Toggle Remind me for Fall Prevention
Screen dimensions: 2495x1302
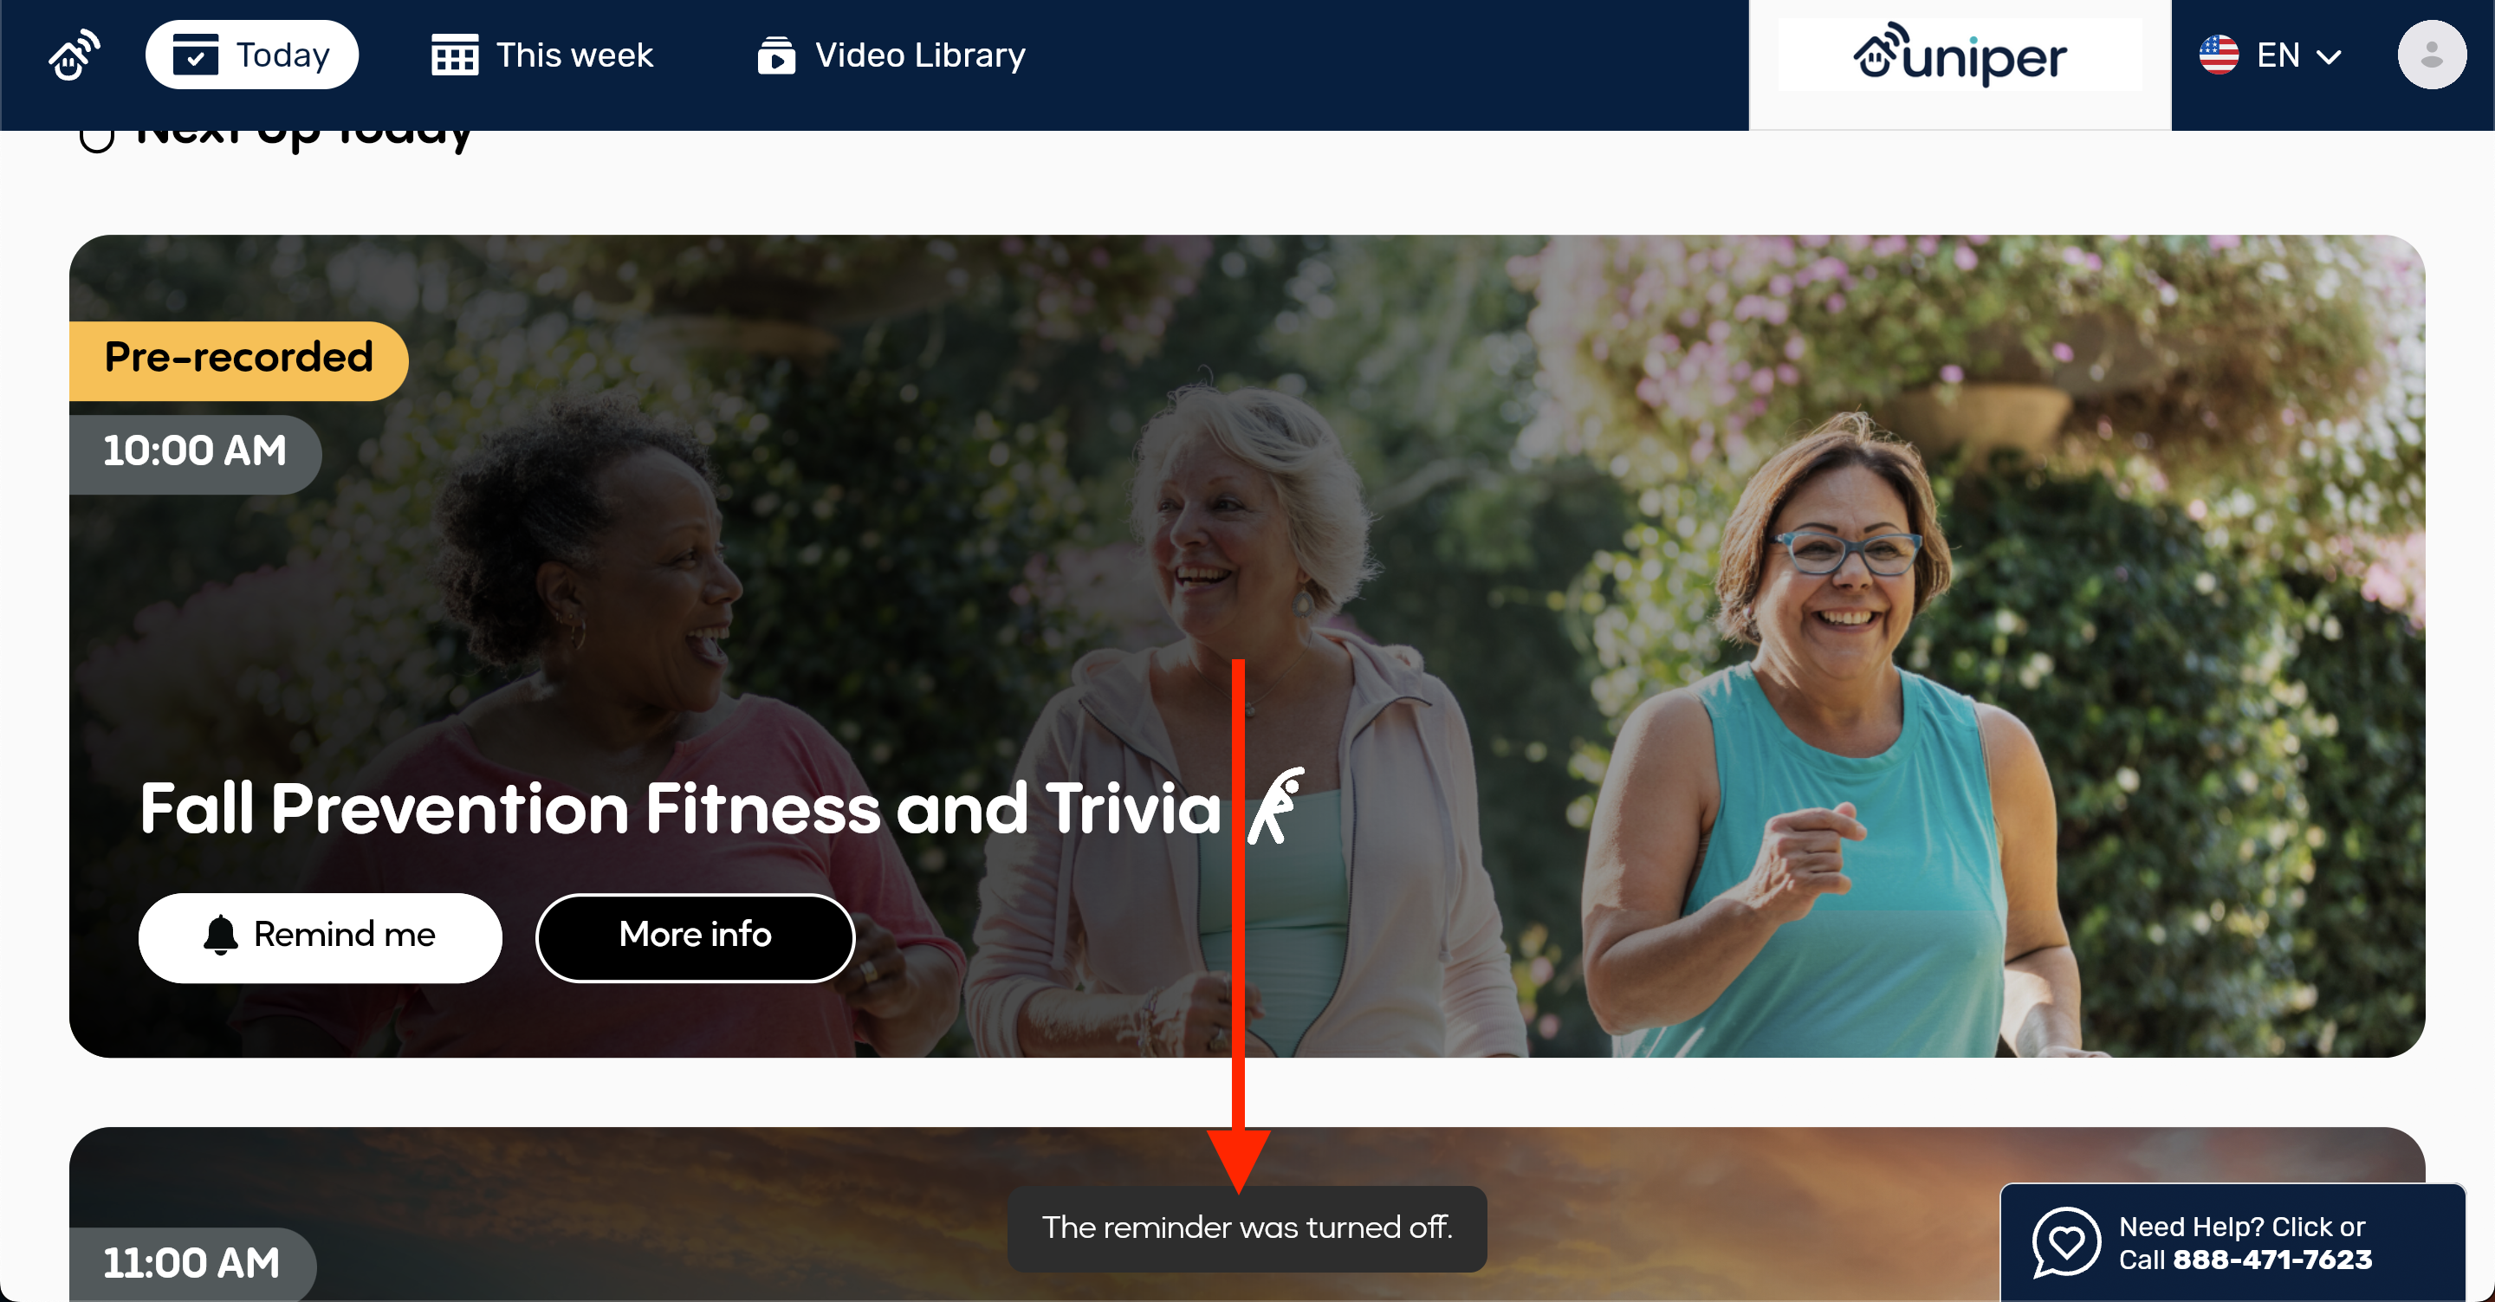coord(321,936)
